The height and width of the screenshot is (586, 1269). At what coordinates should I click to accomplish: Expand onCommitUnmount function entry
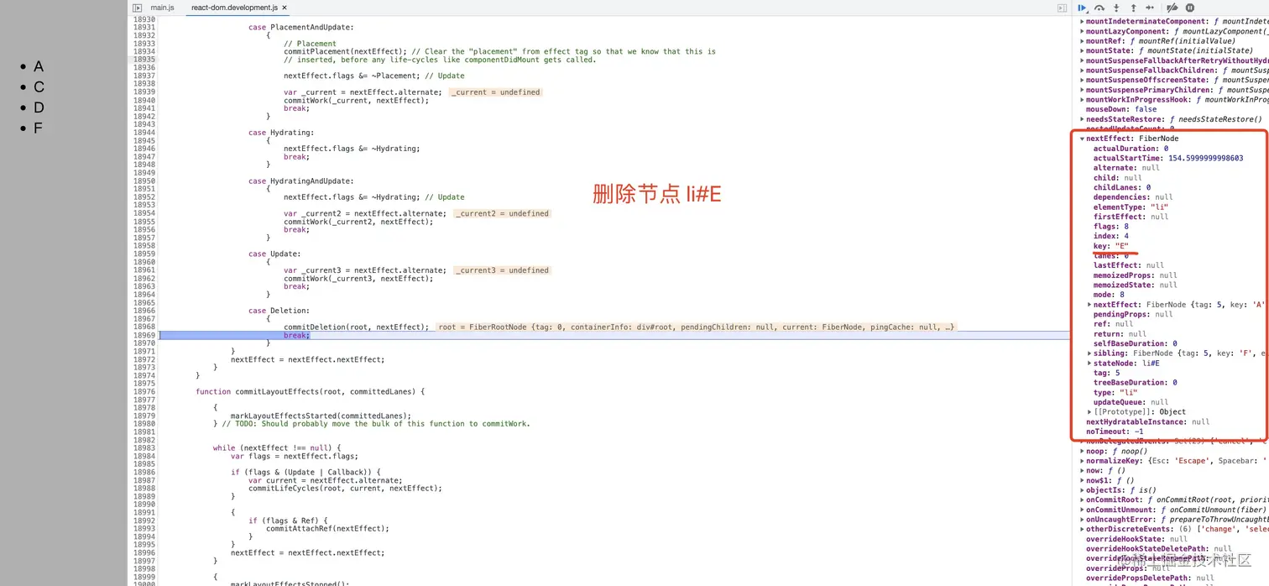(1082, 510)
